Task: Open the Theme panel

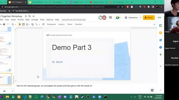Action: click(70, 24)
